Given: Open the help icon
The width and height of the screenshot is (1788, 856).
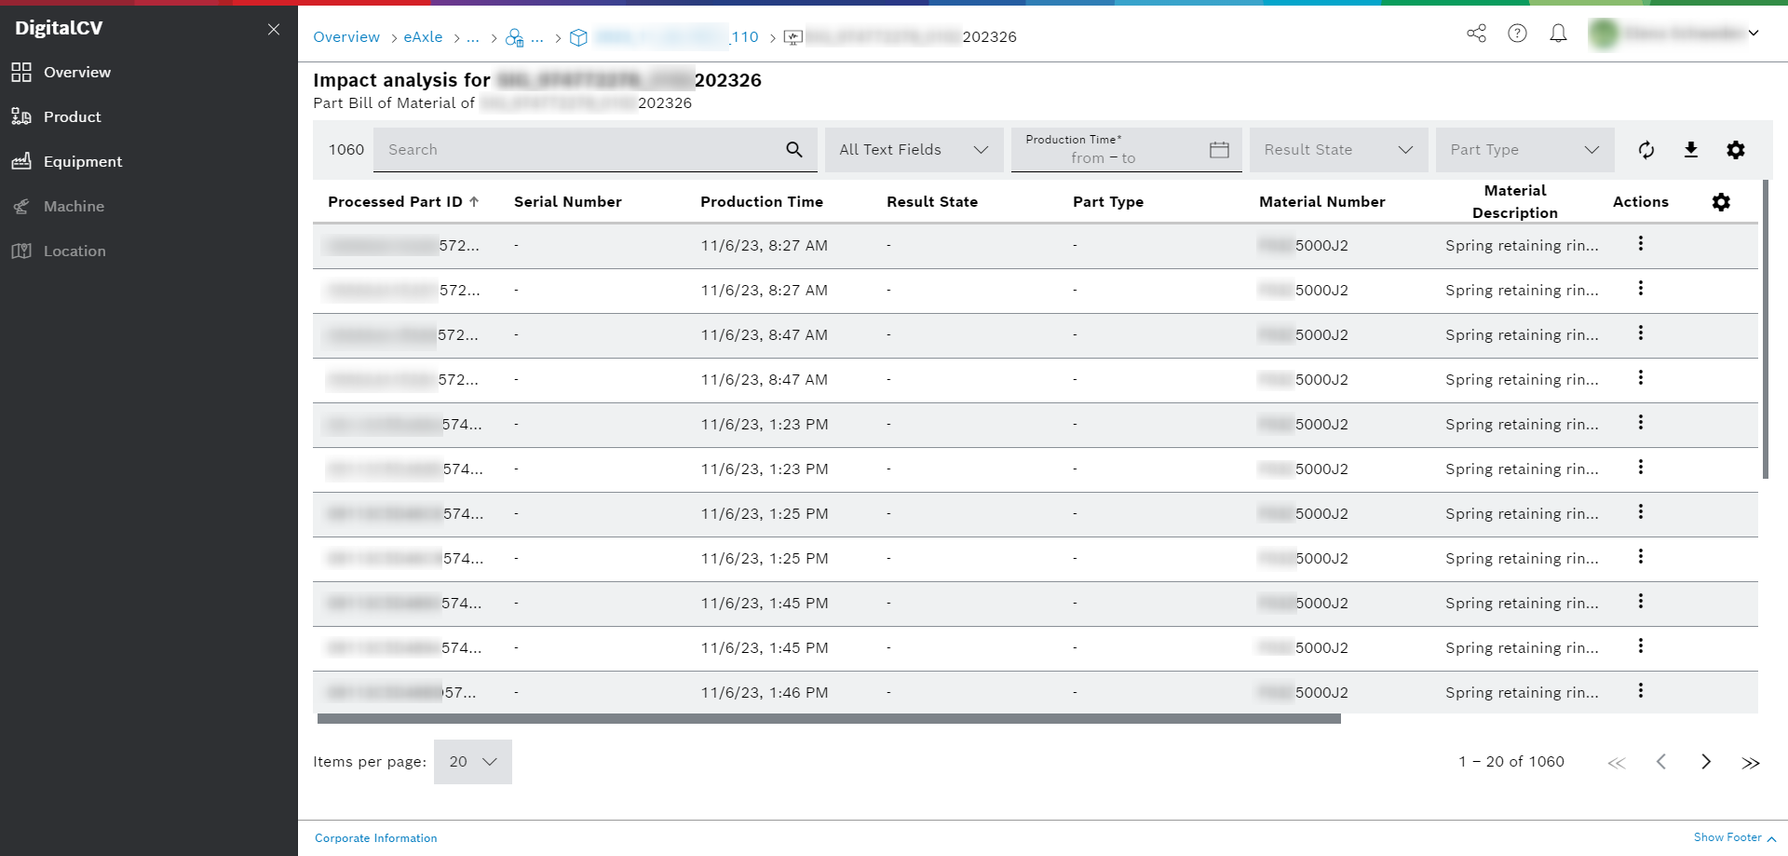Looking at the screenshot, I should tap(1518, 34).
